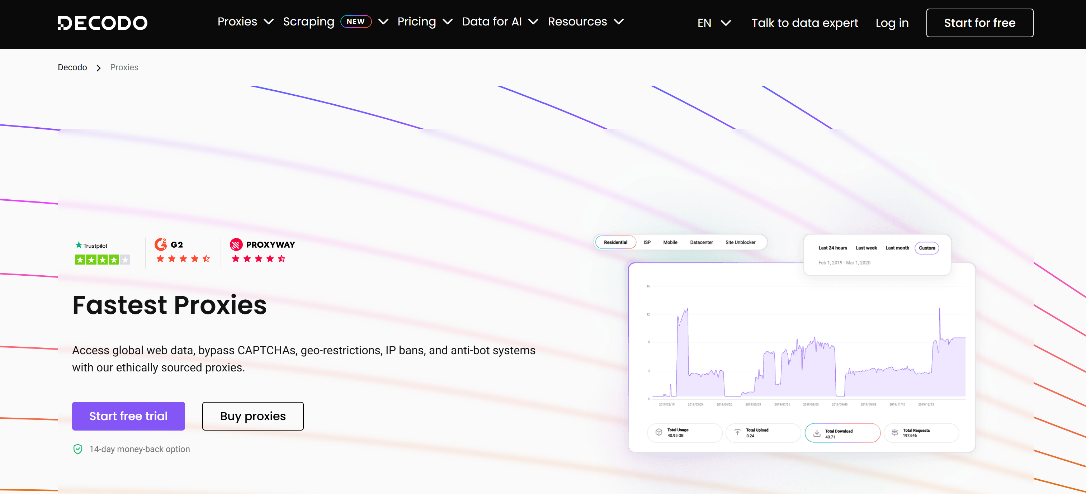This screenshot has width=1086, height=494.
Task: Click the Decodo logo
Action: 103,23
